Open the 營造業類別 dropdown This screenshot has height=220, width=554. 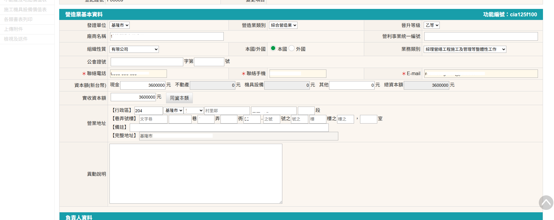point(283,25)
